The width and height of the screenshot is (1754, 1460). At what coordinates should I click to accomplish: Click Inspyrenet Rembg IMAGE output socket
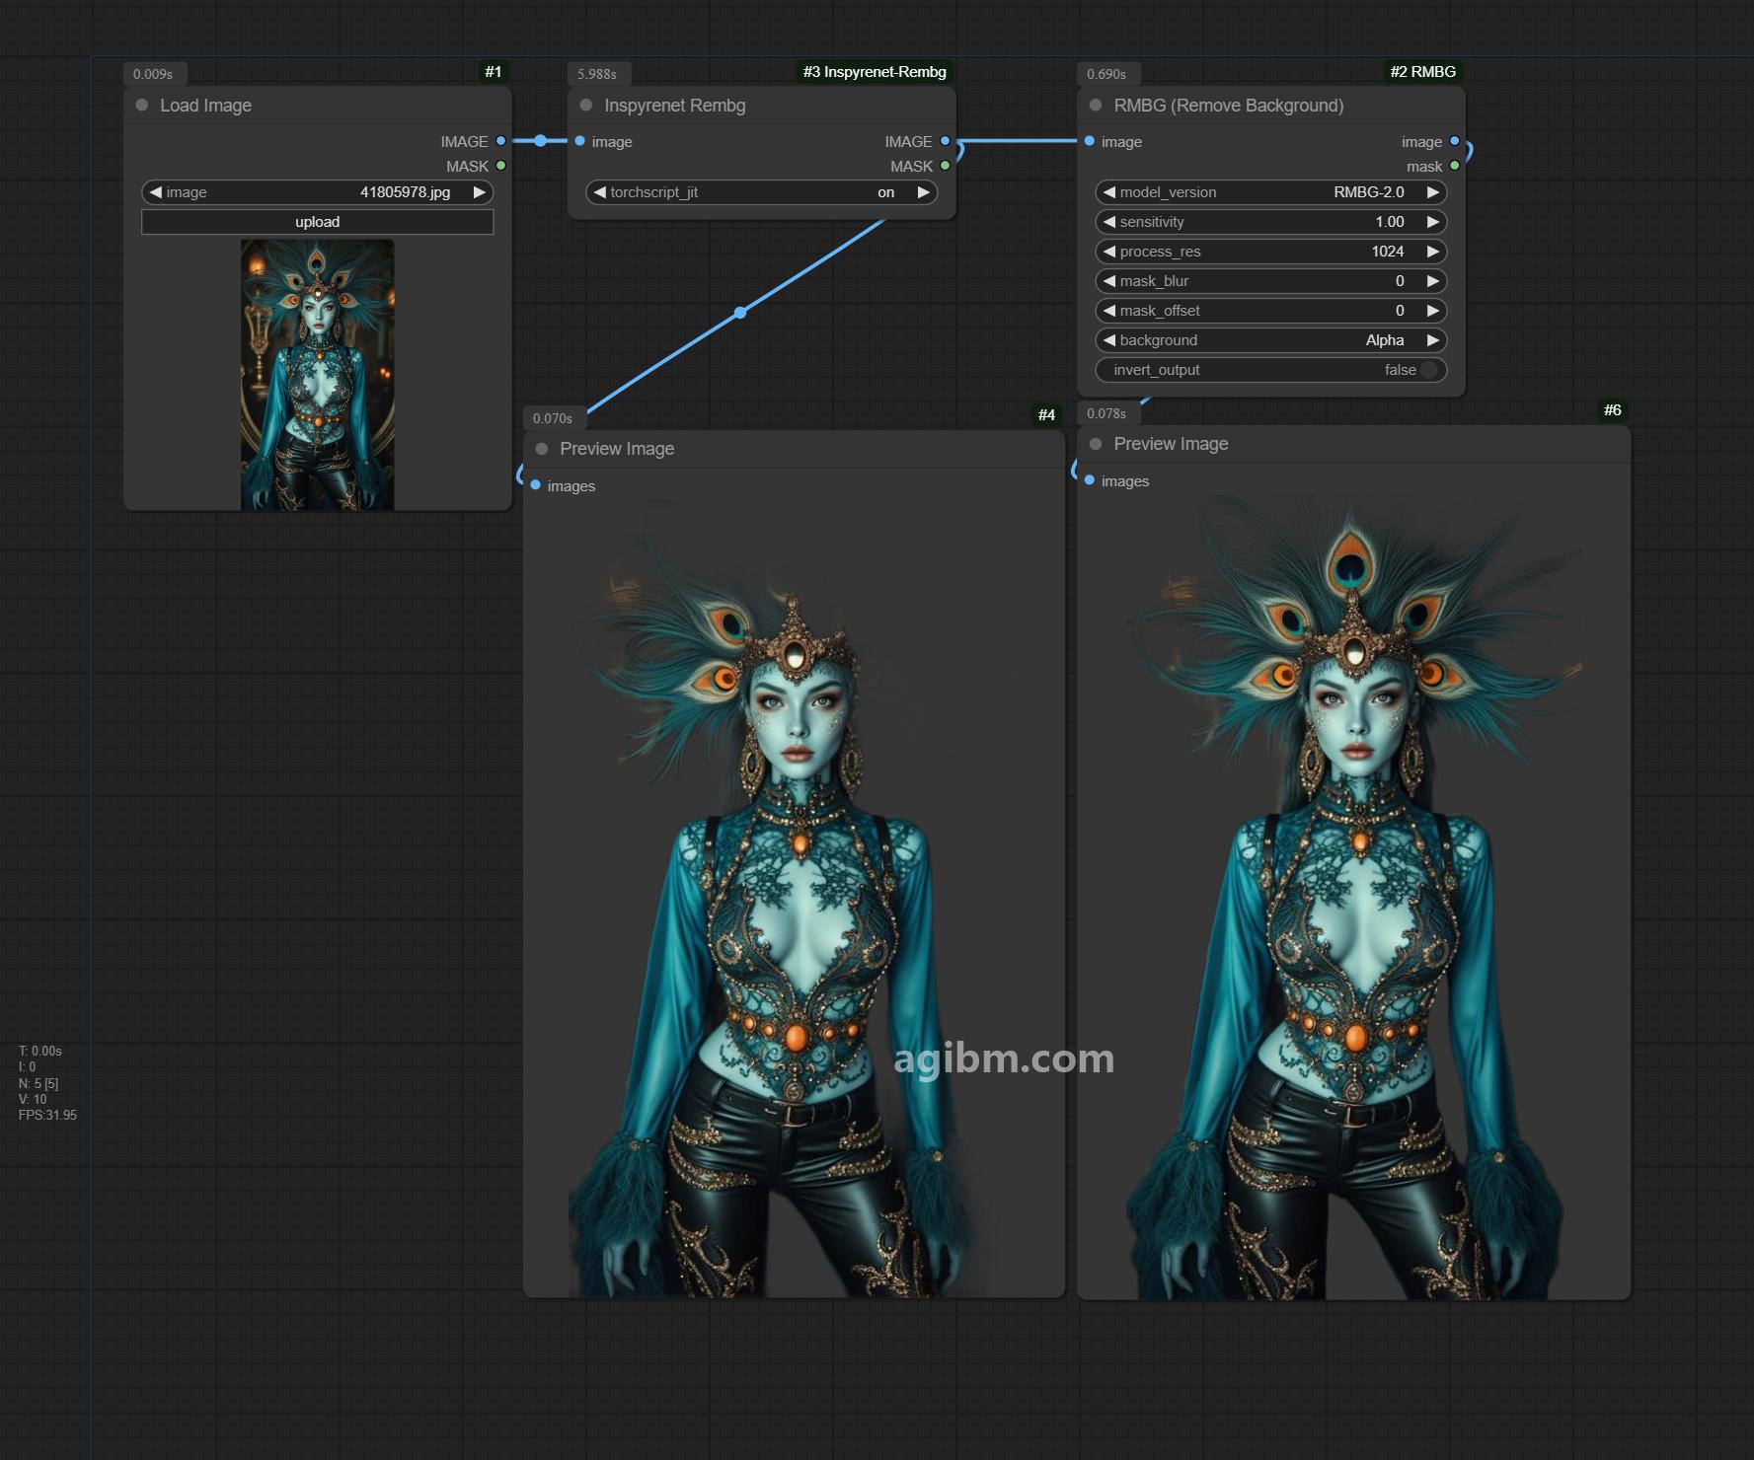point(946,141)
